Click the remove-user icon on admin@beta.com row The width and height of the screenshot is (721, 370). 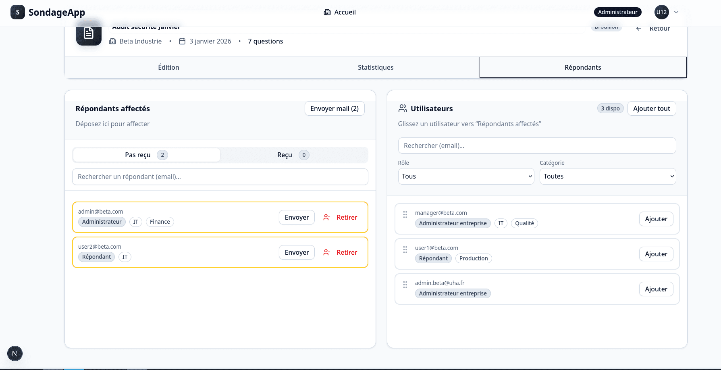pos(327,217)
